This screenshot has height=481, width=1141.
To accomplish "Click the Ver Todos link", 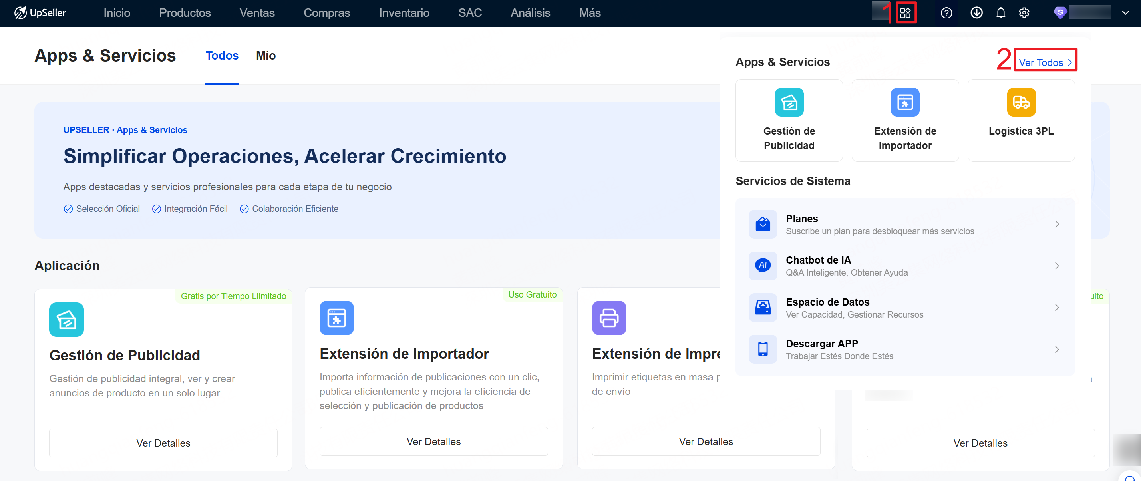I will click(1046, 62).
